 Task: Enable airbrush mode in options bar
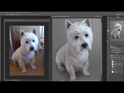pos(36,14)
